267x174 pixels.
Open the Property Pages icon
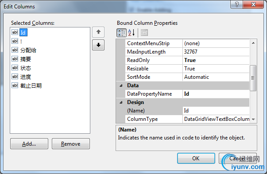[x=144, y=33]
